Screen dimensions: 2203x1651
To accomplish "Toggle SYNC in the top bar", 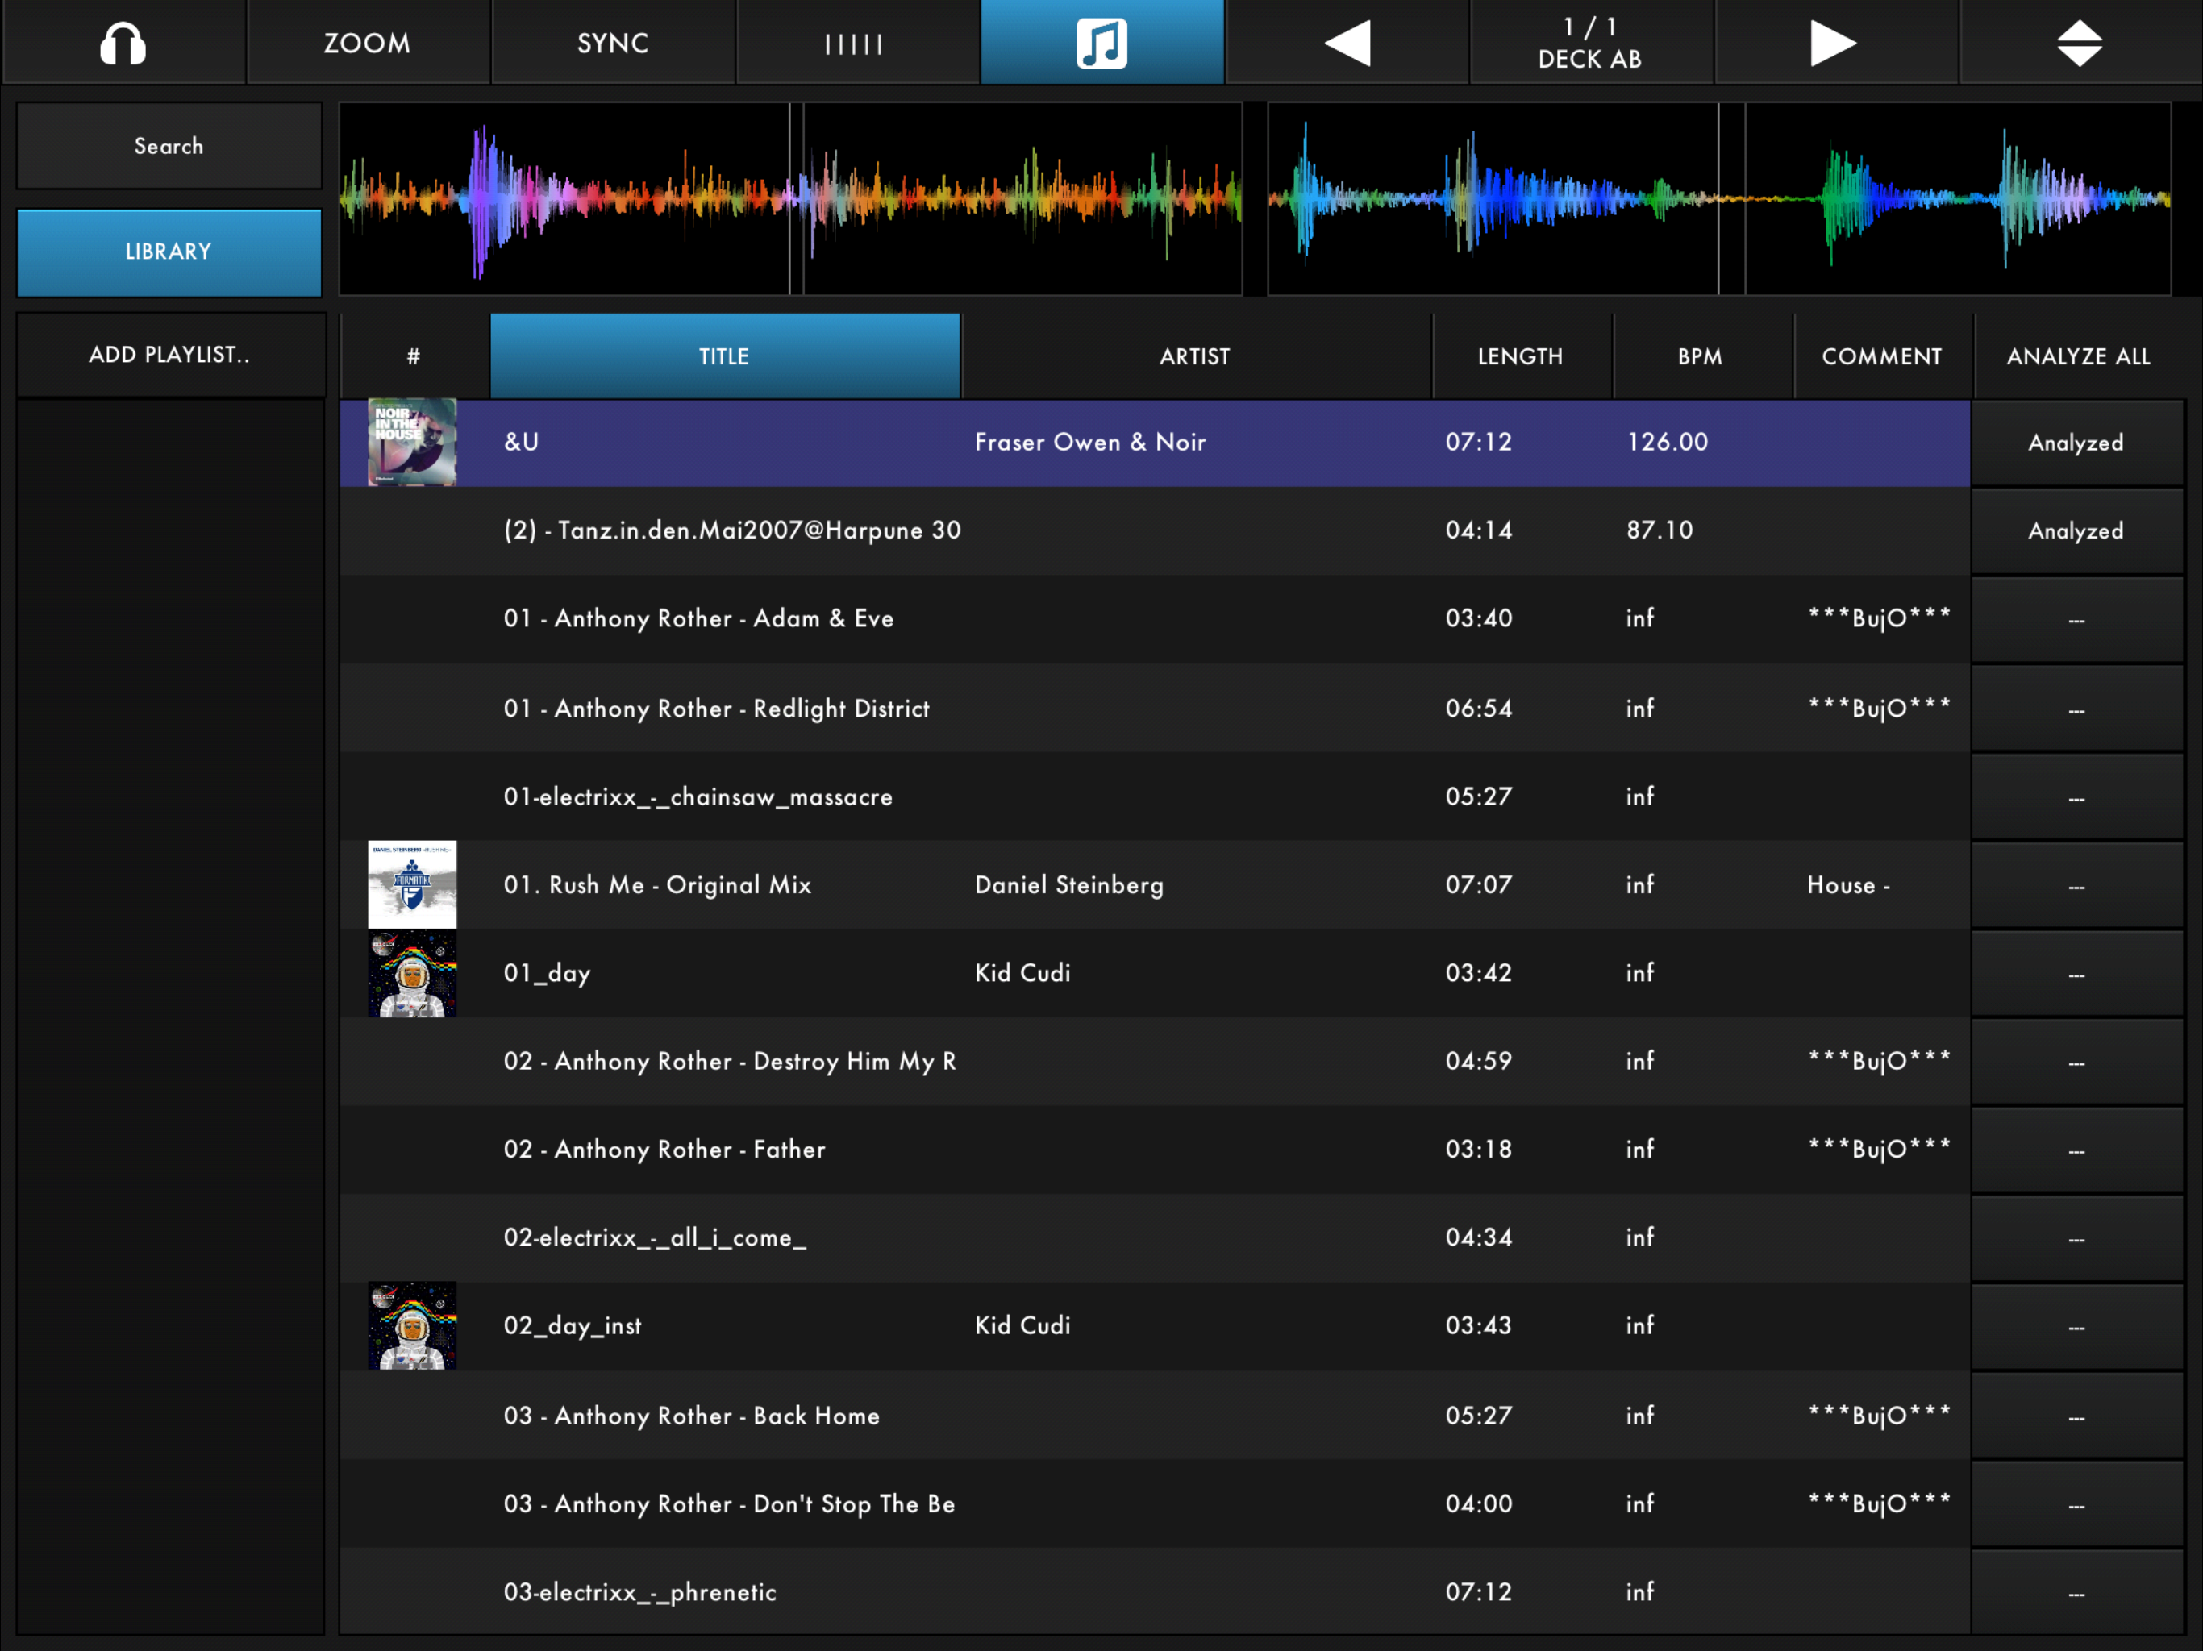I will click(x=613, y=43).
